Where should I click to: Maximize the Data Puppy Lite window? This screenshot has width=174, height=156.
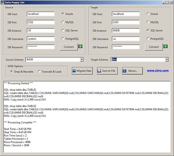(167, 2)
